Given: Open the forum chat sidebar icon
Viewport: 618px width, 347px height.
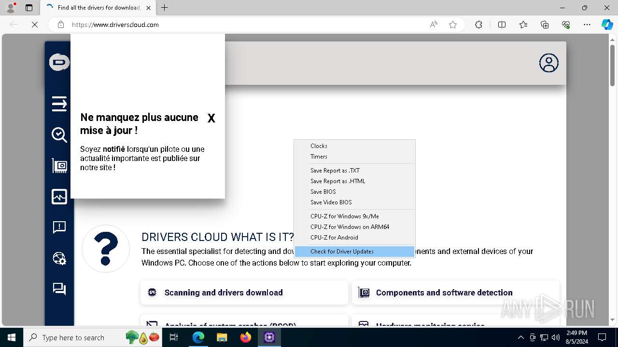Looking at the screenshot, I should tap(59, 289).
